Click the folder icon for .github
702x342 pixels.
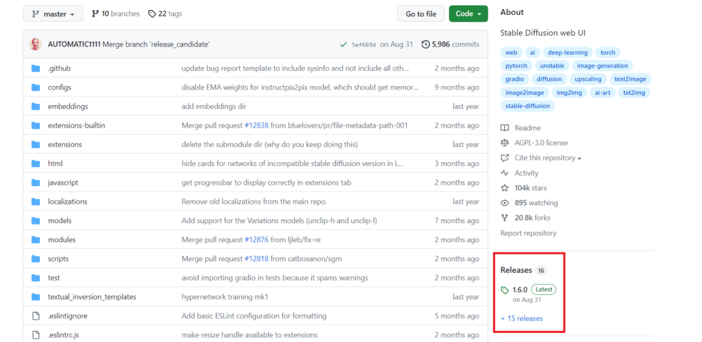[36, 69]
